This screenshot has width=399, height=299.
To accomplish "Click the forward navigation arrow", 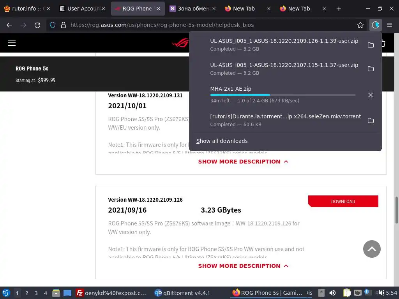I will (x=23, y=25).
